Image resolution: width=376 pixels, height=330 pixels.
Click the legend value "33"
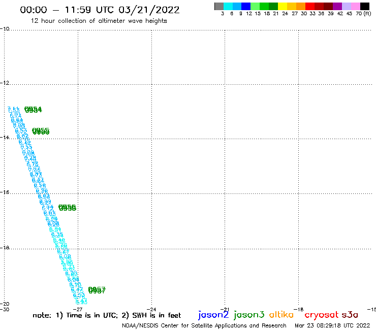[x=312, y=14]
